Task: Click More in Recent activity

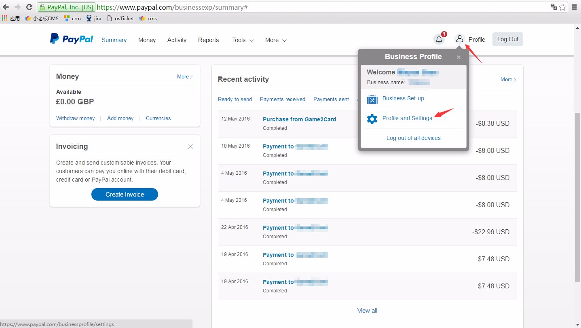Action: tap(508, 79)
